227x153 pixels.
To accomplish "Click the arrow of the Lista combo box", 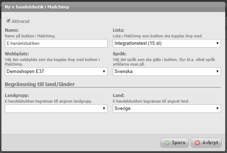I will [217, 43].
